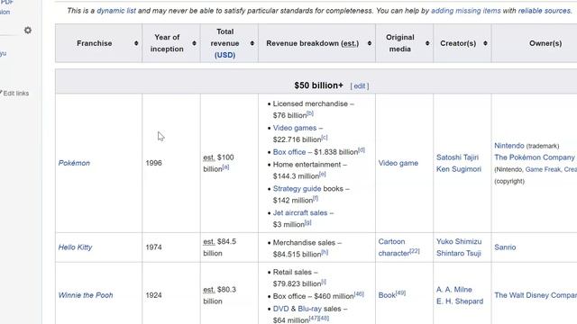The image size is (577, 324).
Task: Open Book link in Winnie the Pooh row
Action: click(387, 295)
